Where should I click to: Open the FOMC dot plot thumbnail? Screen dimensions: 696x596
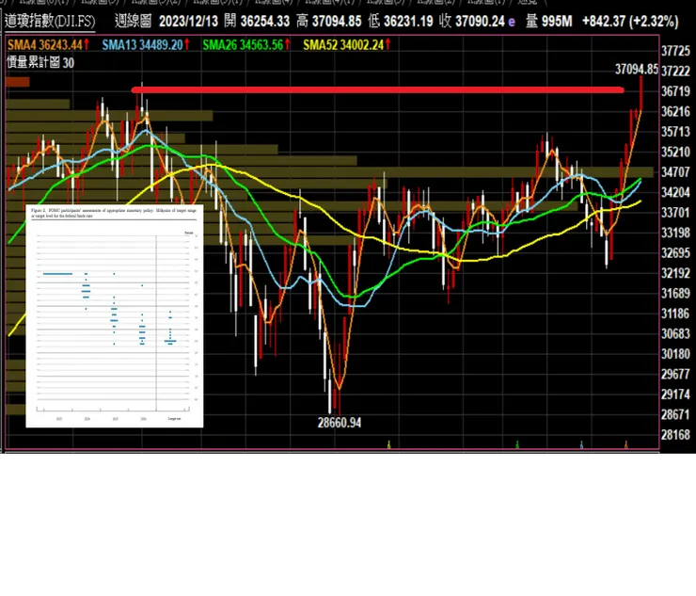coord(115,316)
